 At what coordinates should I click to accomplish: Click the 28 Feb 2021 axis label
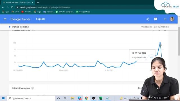pyautogui.click(x=18, y=70)
